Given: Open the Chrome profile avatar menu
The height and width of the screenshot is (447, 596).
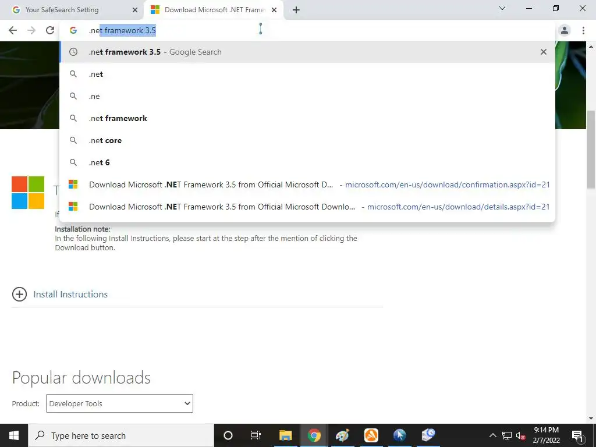Looking at the screenshot, I should 565,30.
